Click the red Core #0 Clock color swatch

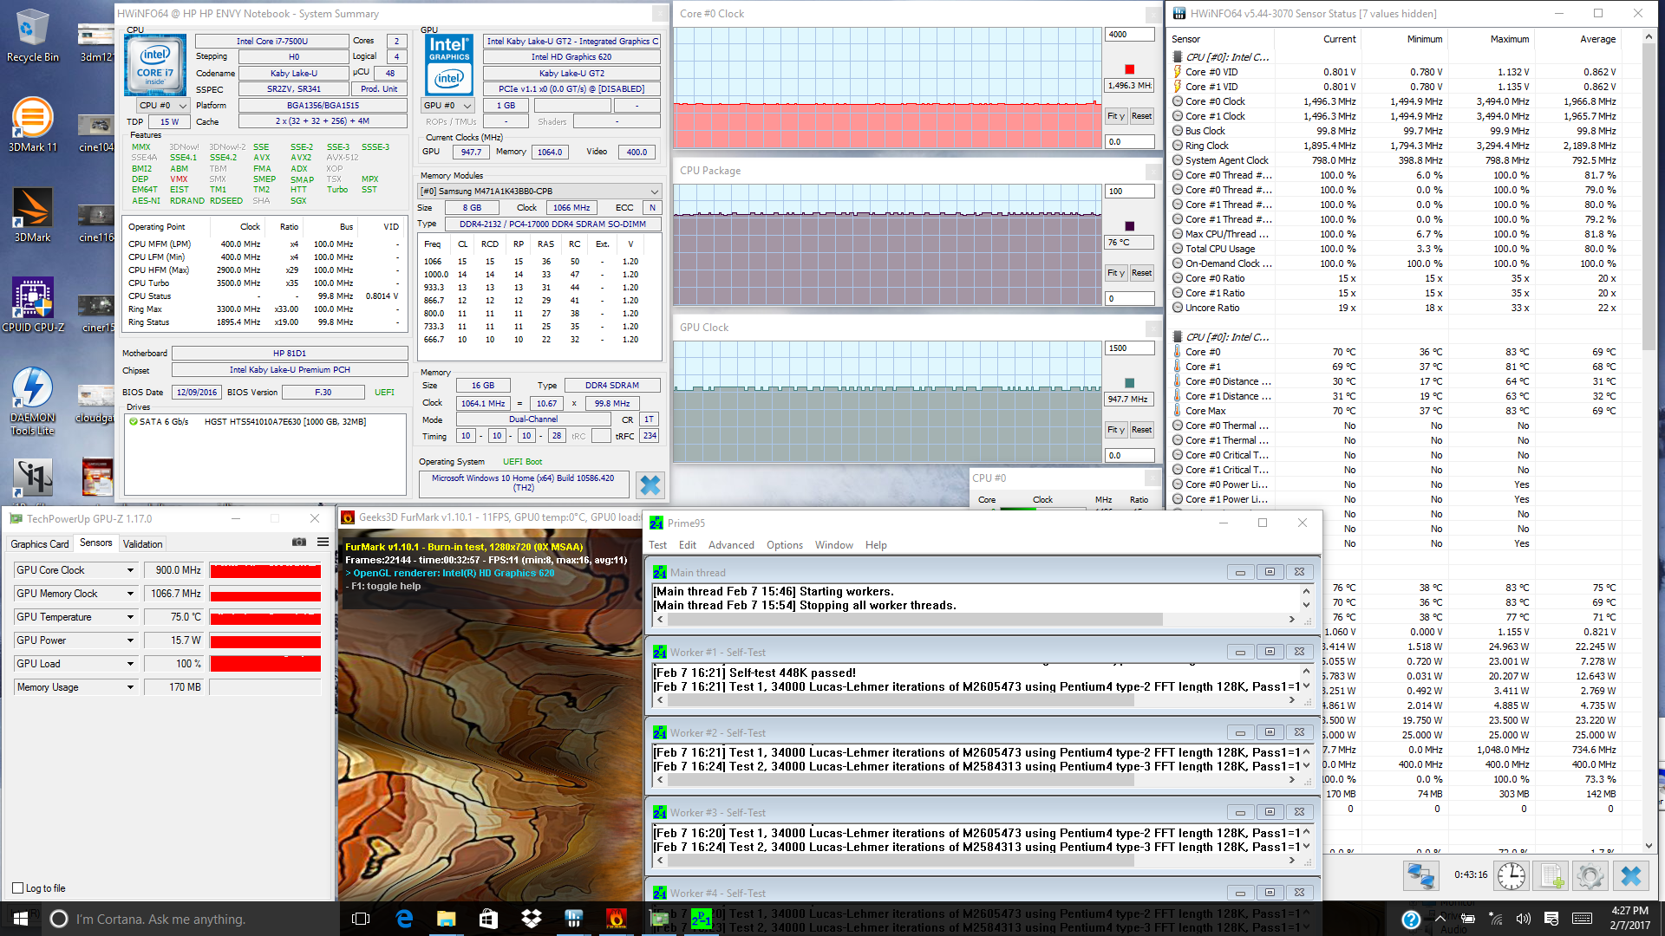[1129, 69]
